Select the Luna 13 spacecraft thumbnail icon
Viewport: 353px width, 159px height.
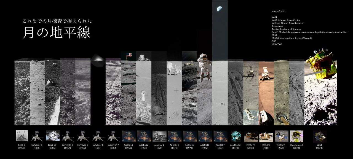tap(52, 136)
